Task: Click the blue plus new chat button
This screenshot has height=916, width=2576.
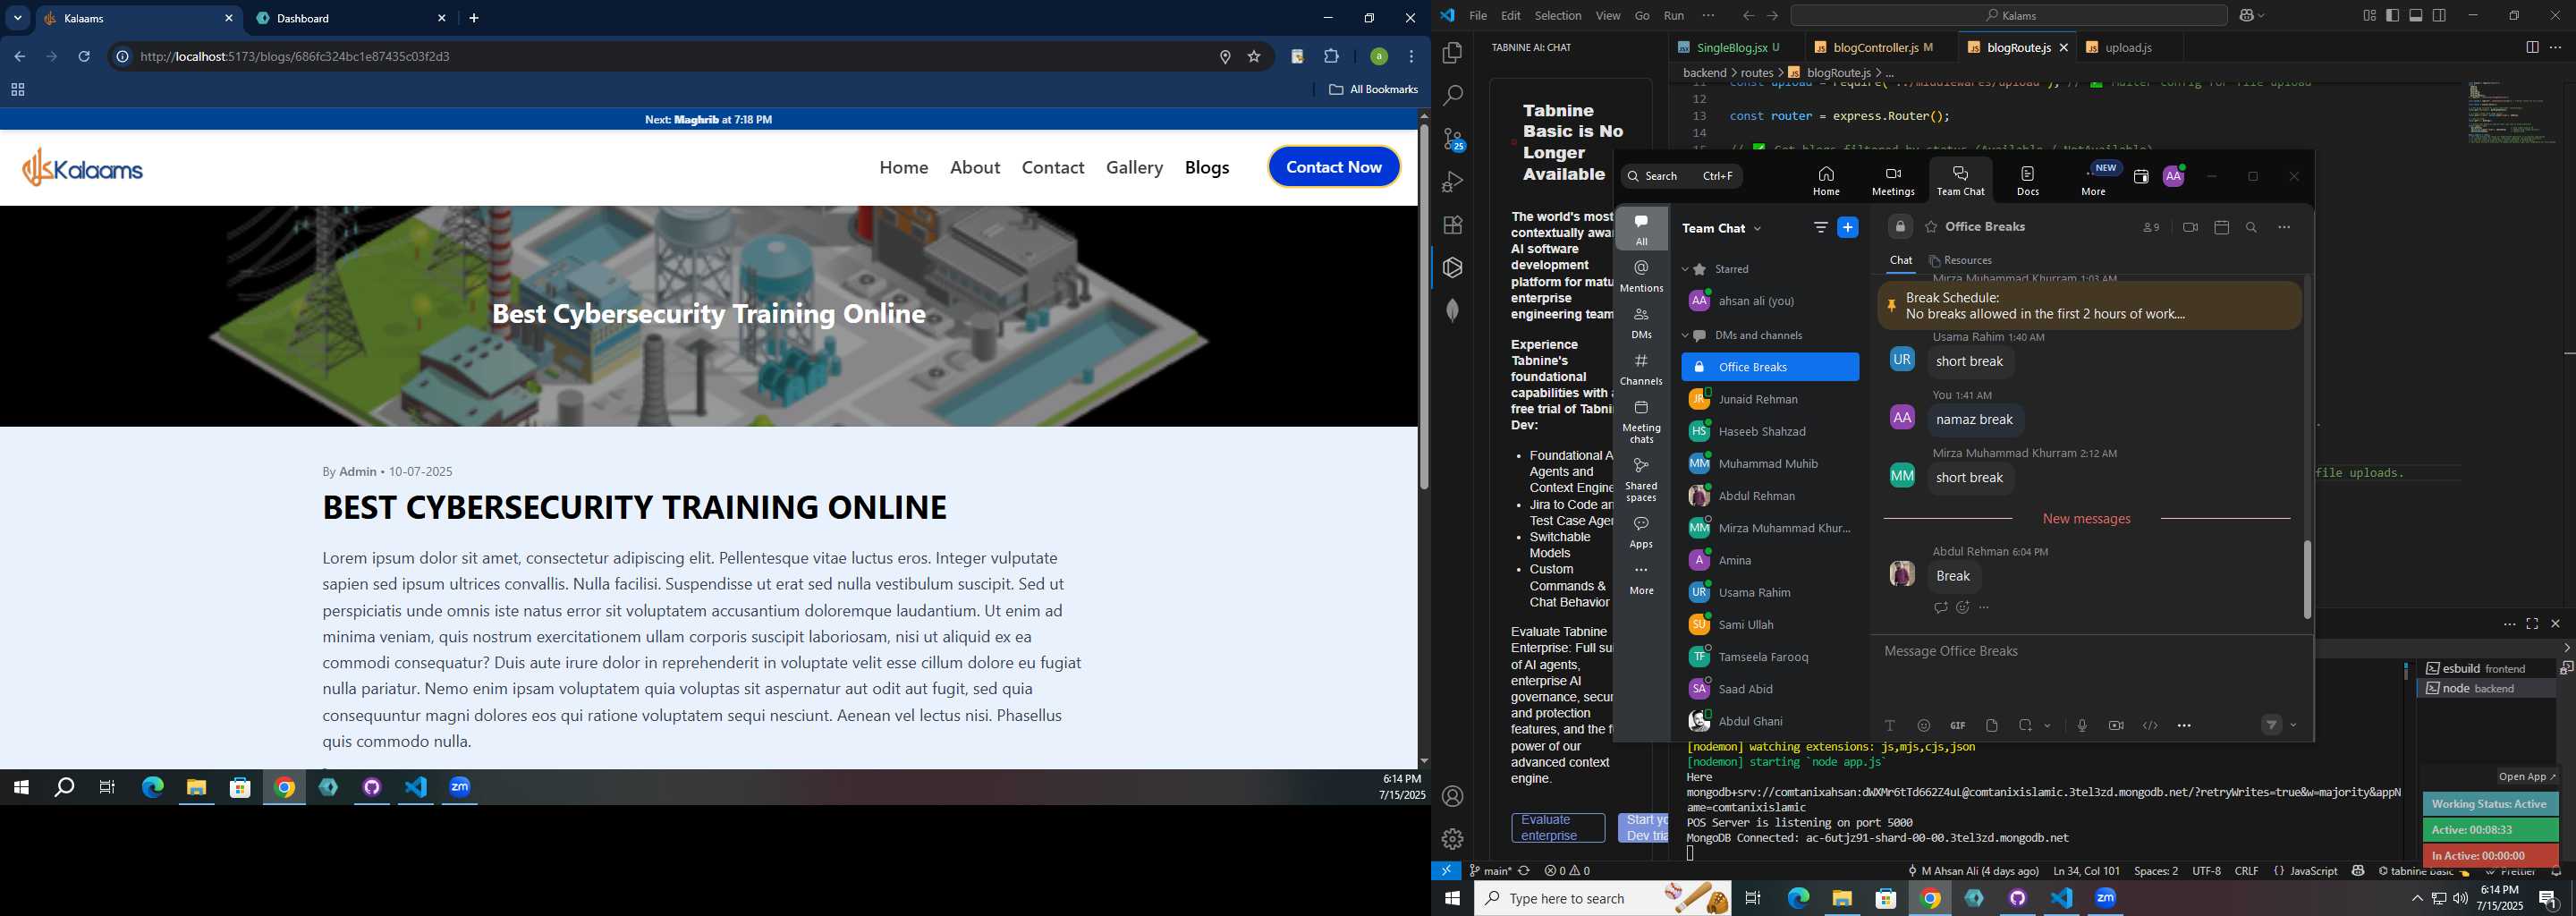Action: [1848, 228]
